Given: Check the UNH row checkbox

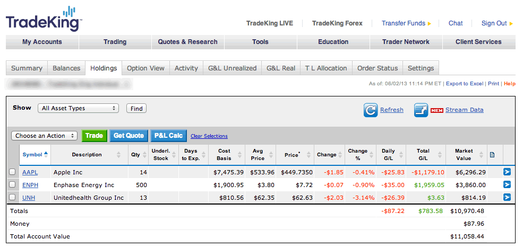Looking at the screenshot, I should pyautogui.click(x=12, y=197).
